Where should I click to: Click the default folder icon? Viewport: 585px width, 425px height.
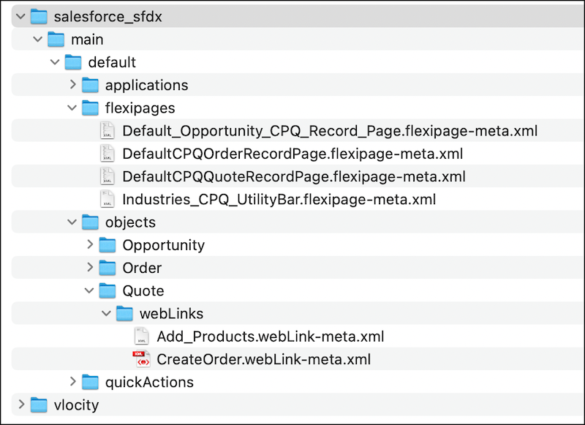coord(73,62)
